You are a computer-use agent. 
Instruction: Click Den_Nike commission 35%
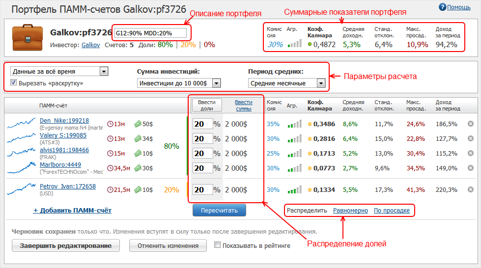pos(273,124)
